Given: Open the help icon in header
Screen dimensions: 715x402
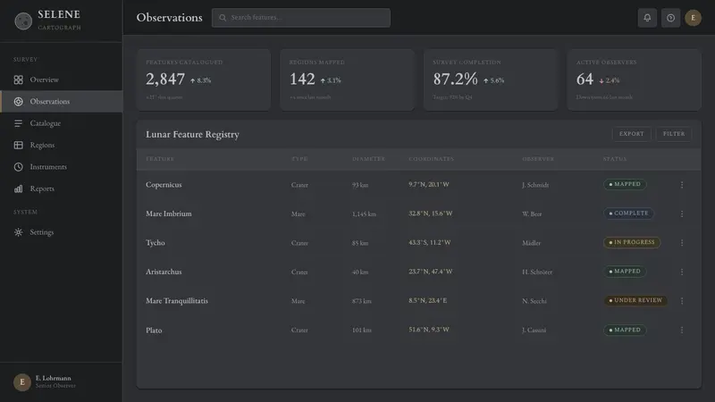Looking at the screenshot, I should 670,18.
